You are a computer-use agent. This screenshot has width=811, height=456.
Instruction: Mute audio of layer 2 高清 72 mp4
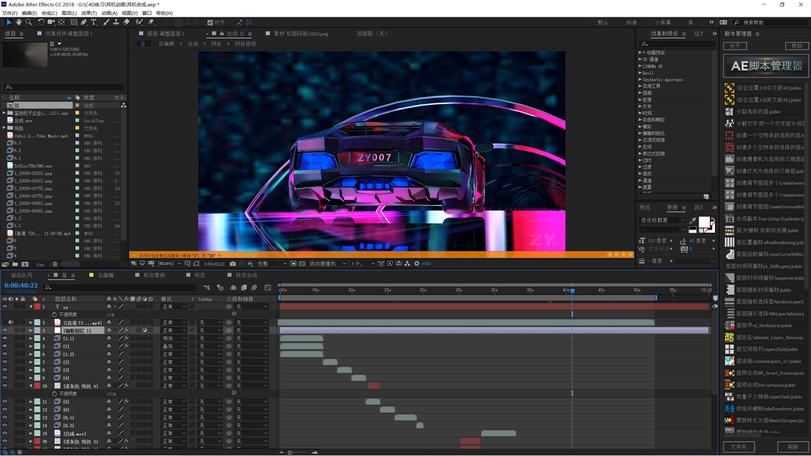pyautogui.click(x=11, y=322)
